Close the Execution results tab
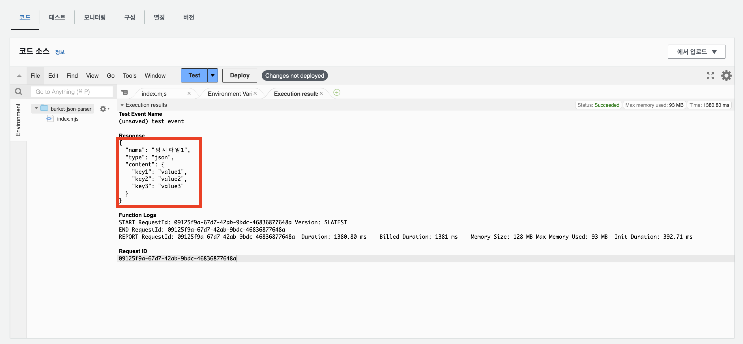This screenshot has width=743, height=344. [x=321, y=93]
